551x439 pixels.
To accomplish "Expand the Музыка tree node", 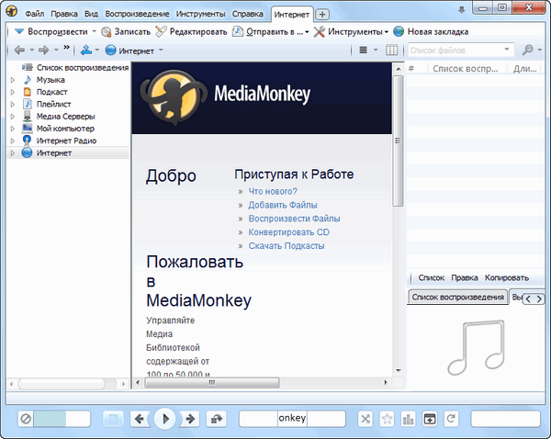I will (13, 80).
